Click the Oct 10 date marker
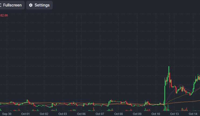This screenshot has height=116, width=200. 156,114
